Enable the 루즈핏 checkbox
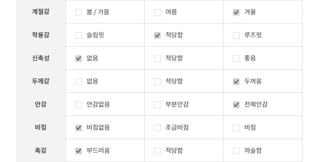This screenshot has height=162, width=318. pyautogui.click(x=236, y=35)
